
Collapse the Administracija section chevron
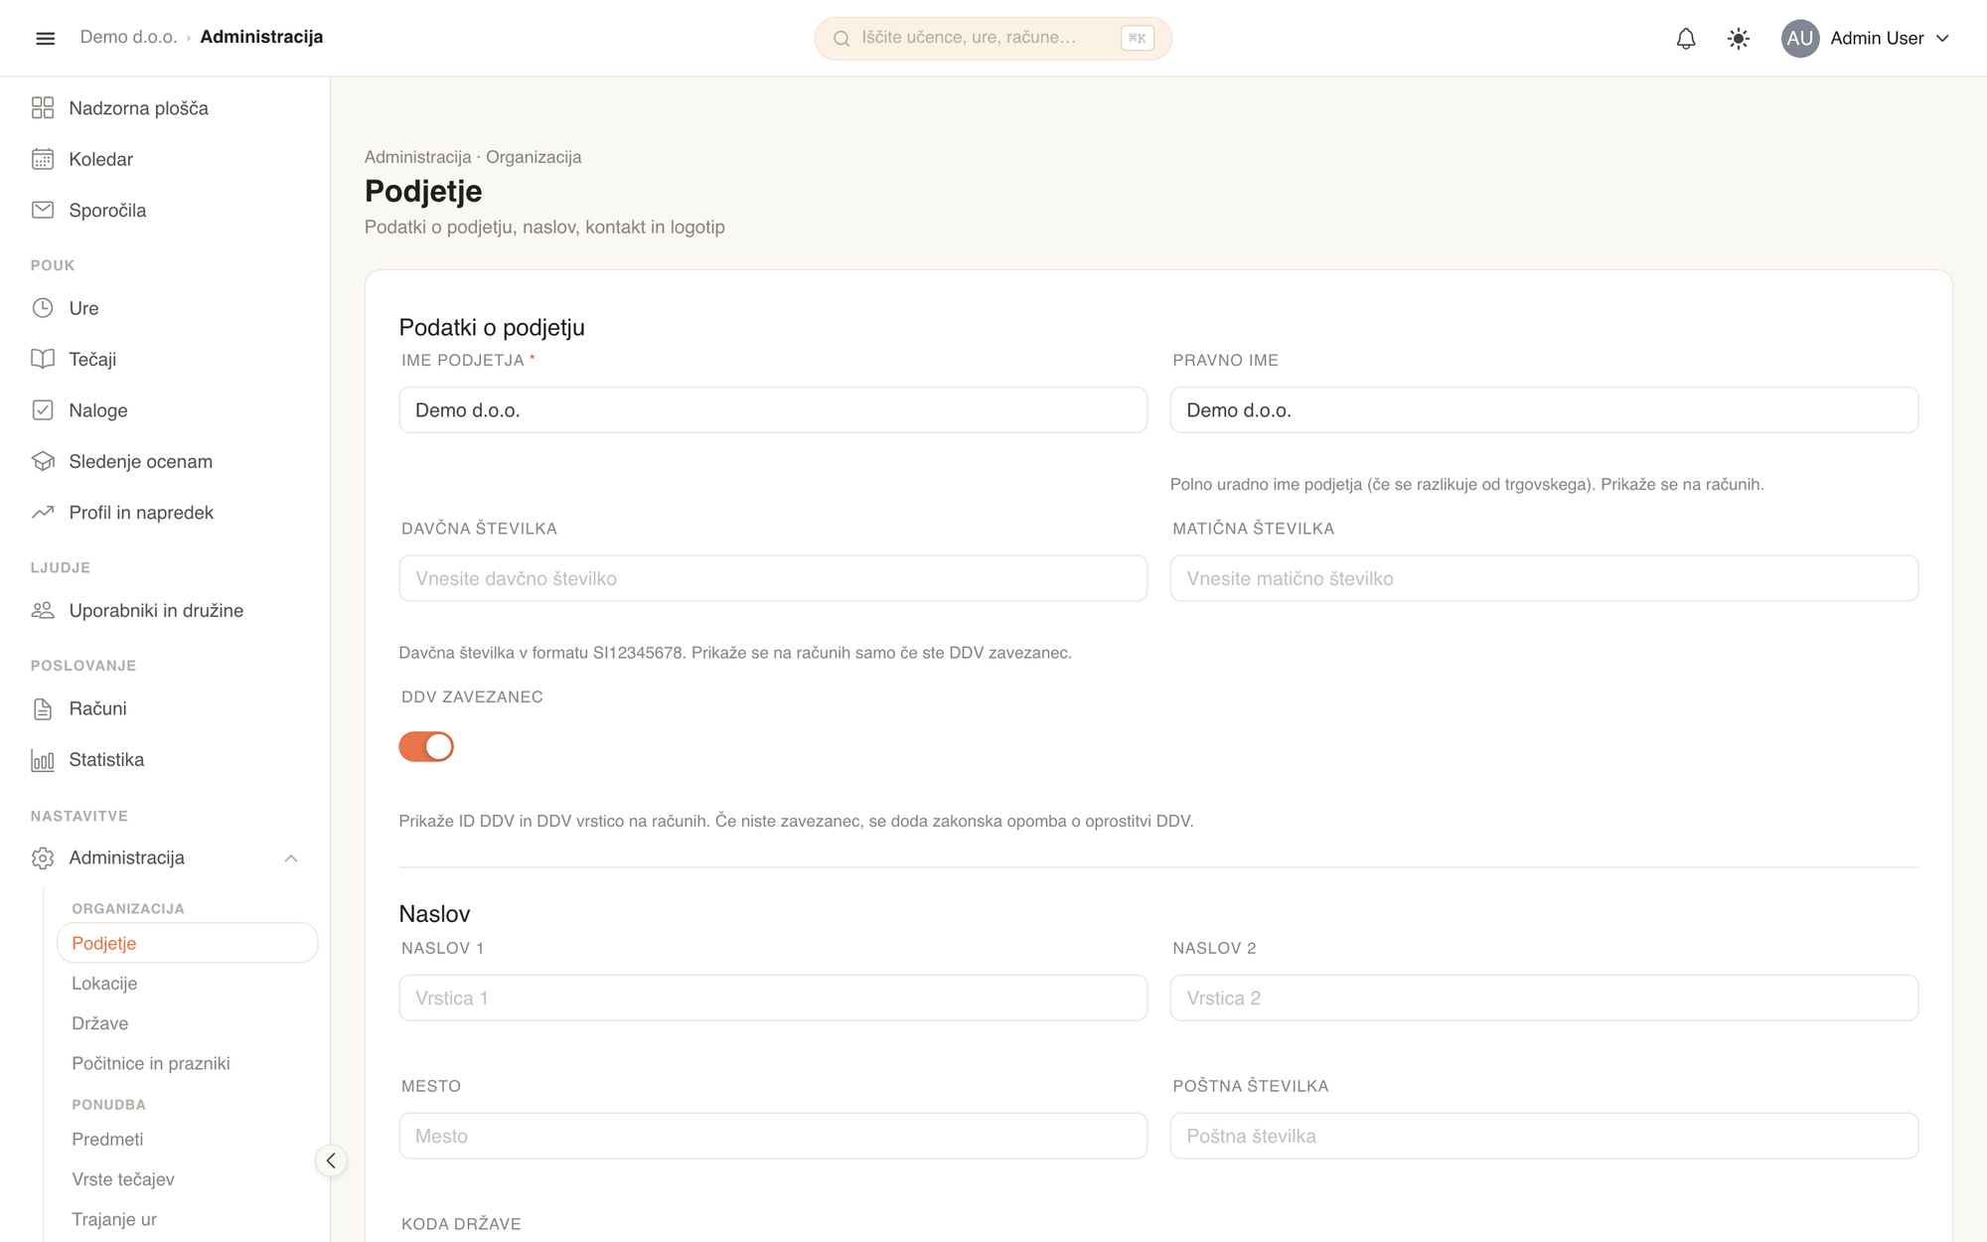point(291,858)
